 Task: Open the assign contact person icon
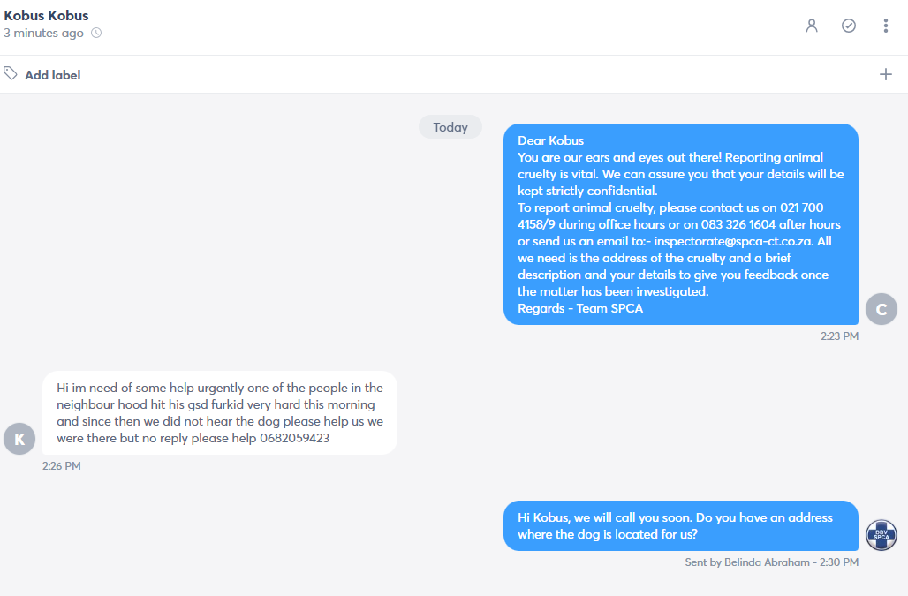pyautogui.click(x=812, y=26)
